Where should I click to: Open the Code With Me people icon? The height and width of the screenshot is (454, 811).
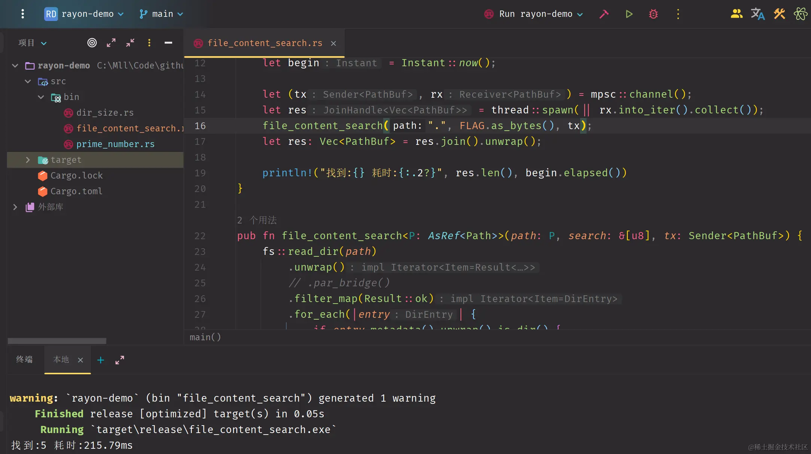[x=736, y=14]
